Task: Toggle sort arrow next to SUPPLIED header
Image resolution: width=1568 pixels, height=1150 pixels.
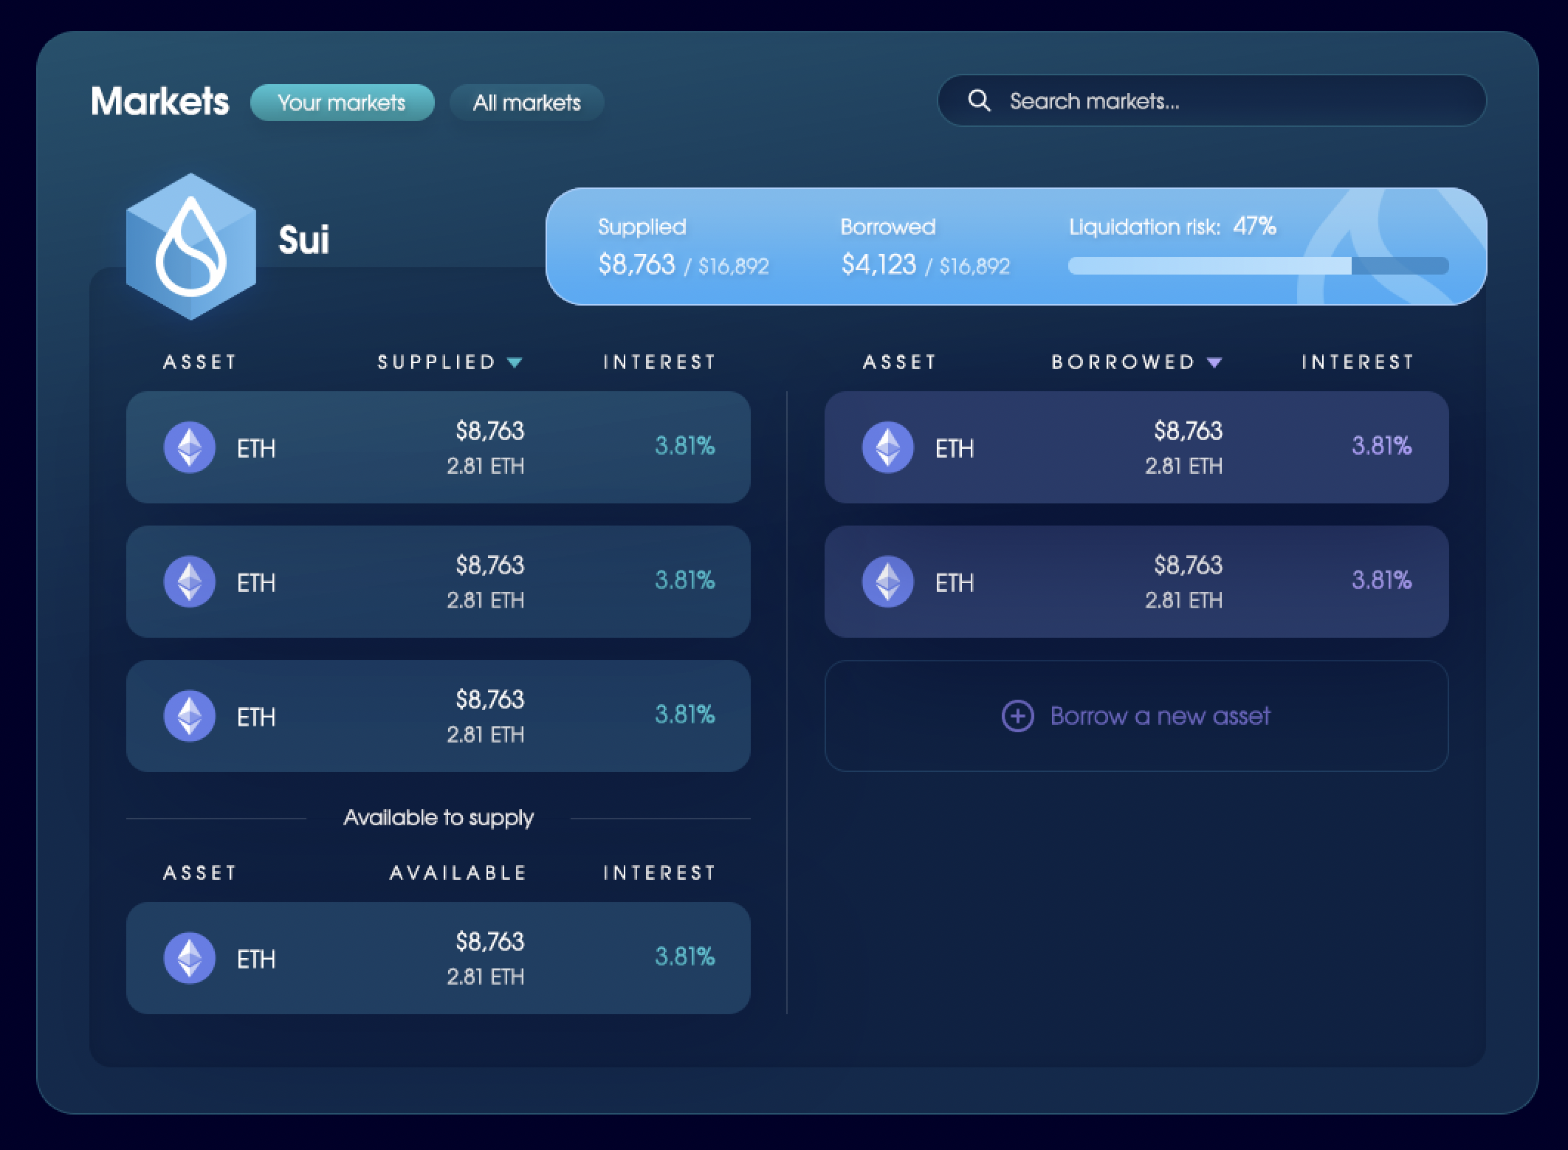Action: click(515, 362)
